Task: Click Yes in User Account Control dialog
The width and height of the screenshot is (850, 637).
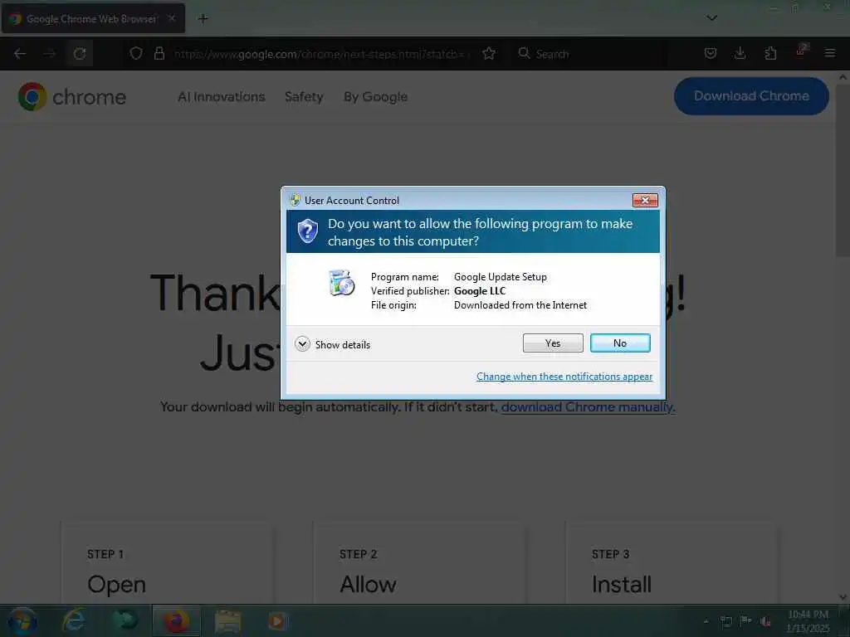Action: pyautogui.click(x=552, y=343)
